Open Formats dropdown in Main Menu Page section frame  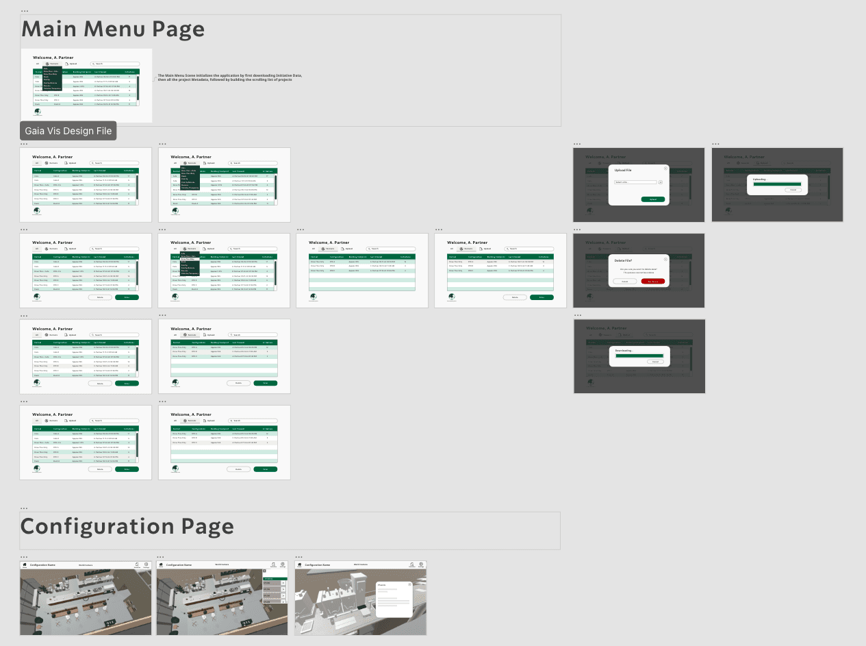tap(52, 64)
